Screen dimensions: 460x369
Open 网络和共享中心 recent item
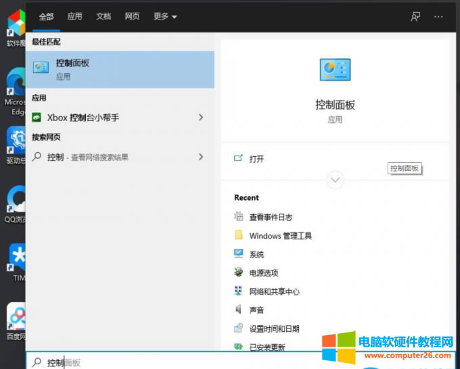pyautogui.click(x=274, y=292)
